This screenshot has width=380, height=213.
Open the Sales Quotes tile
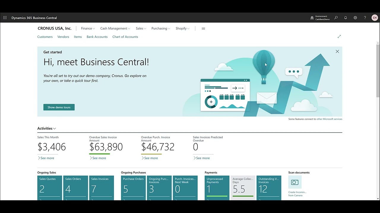(50, 188)
